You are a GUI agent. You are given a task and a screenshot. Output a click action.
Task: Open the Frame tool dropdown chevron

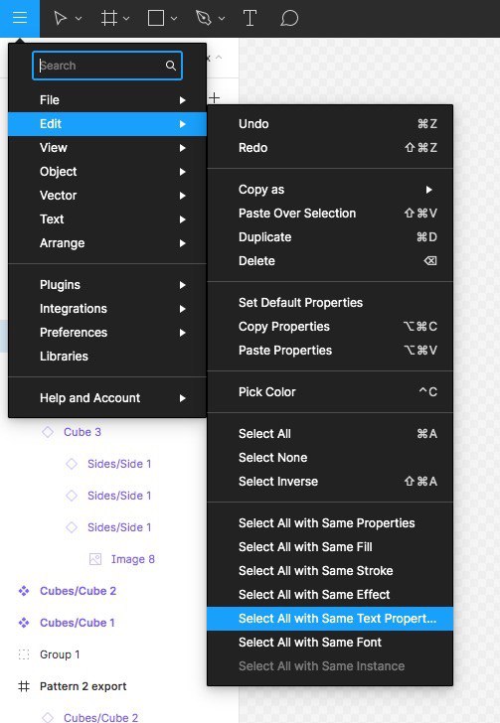pyautogui.click(x=126, y=19)
